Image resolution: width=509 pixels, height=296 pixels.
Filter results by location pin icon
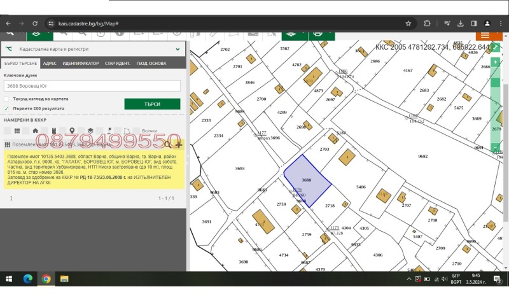click(x=72, y=130)
